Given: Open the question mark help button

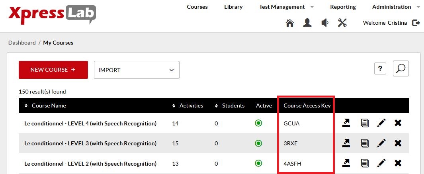Looking at the screenshot, I should 380,68.
